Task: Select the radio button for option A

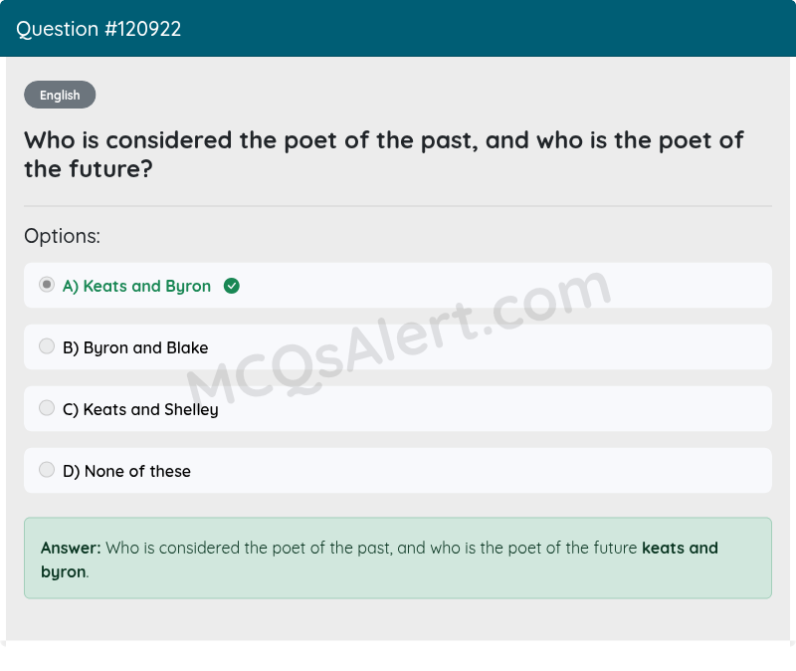Action: pos(46,285)
